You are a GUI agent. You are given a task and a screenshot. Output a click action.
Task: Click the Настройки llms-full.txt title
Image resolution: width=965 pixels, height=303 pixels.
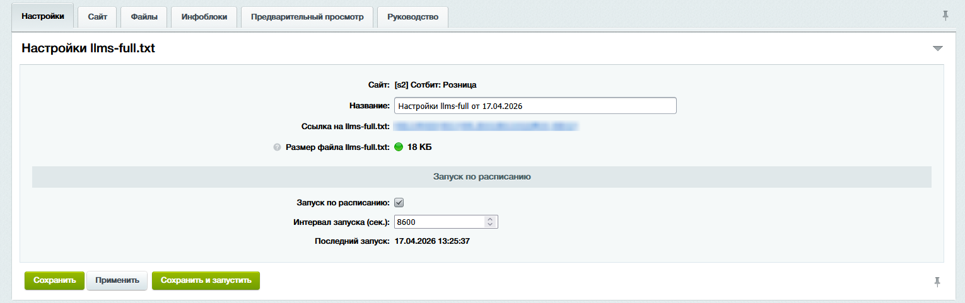coord(88,49)
